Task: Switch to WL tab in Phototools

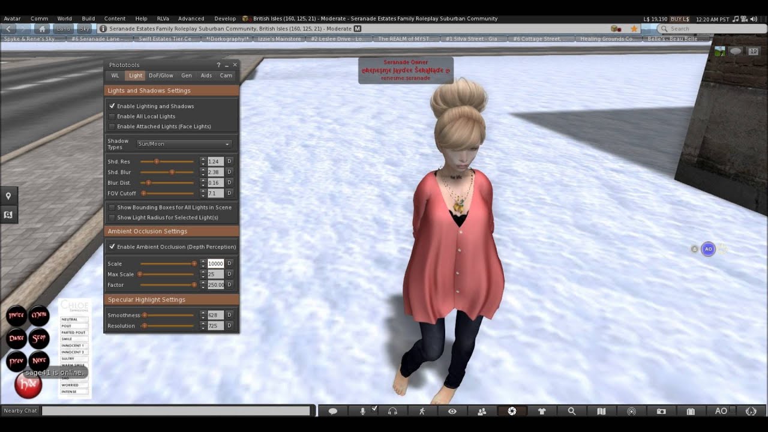Action: tap(115, 76)
